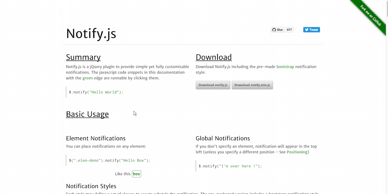Click the green link in Summary
Screen dimensions: 388x194
click(88, 78)
